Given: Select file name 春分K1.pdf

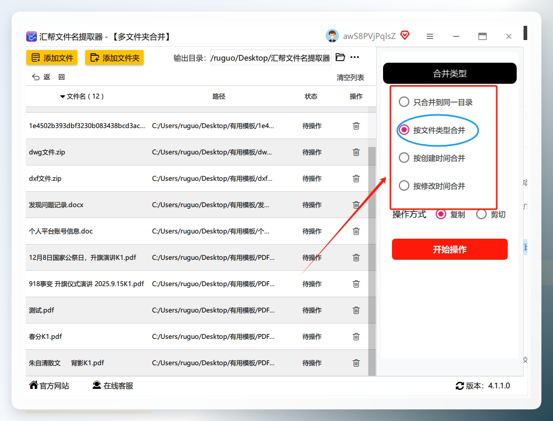Looking at the screenshot, I should point(45,337).
